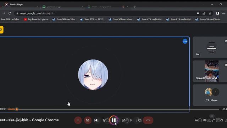Toggle the turned-off camera button
This screenshot has width=227, height=128.
tap(88, 120)
